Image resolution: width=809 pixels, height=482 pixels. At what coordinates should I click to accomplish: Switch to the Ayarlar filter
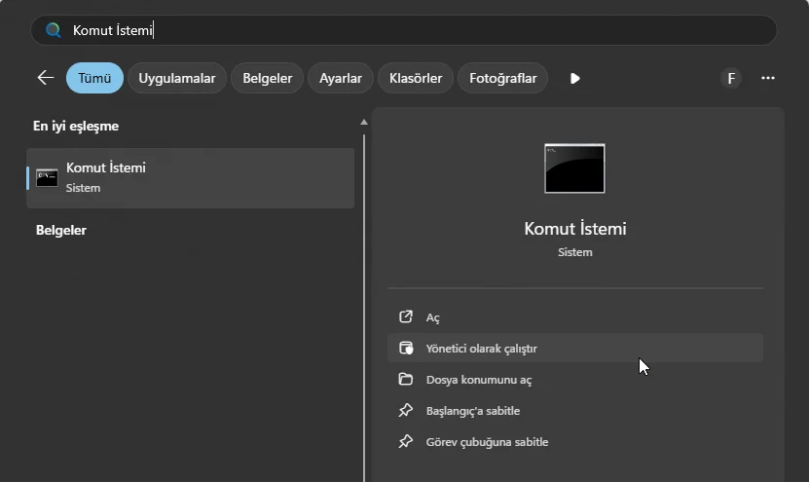(x=341, y=78)
